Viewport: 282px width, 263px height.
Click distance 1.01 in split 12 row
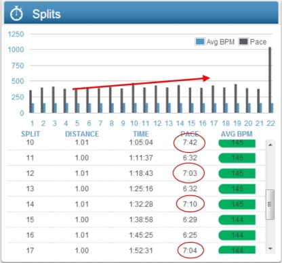pos(82,173)
